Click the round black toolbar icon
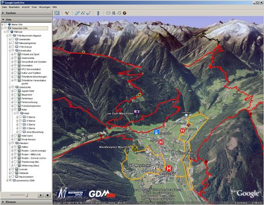Screen dimensions: 264x205 (125, 13)
